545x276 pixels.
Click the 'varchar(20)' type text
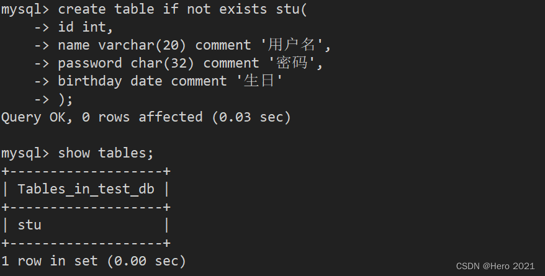click(142, 45)
